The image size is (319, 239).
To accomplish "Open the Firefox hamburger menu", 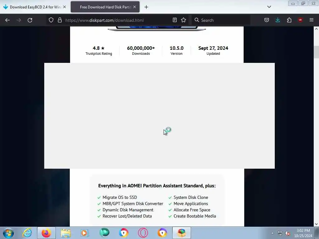I will point(312,20).
